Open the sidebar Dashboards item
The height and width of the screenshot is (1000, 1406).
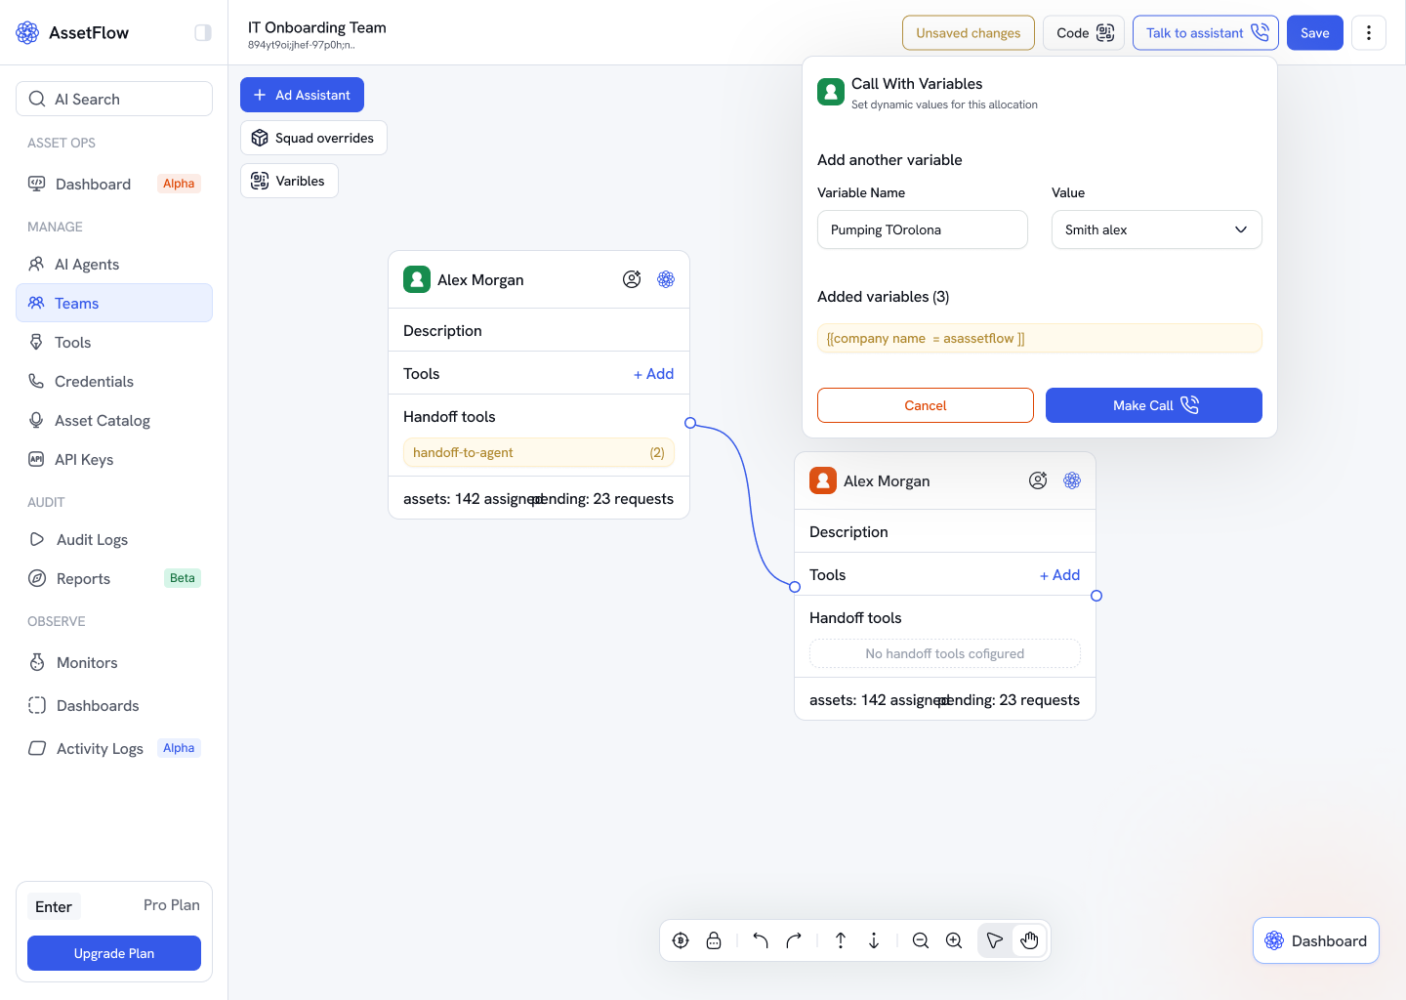(114, 705)
